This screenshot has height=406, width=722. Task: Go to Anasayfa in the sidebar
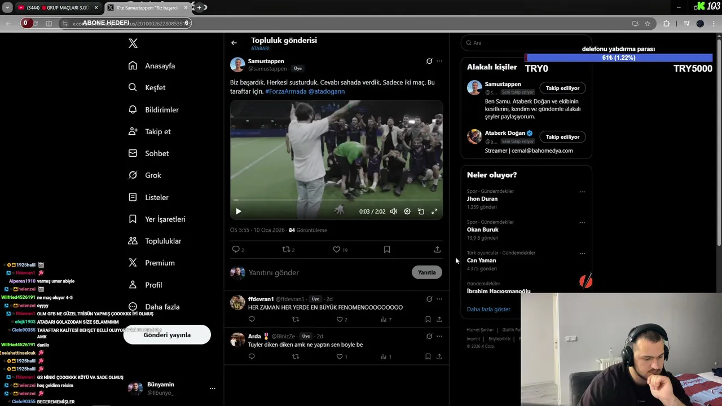[152, 66]
